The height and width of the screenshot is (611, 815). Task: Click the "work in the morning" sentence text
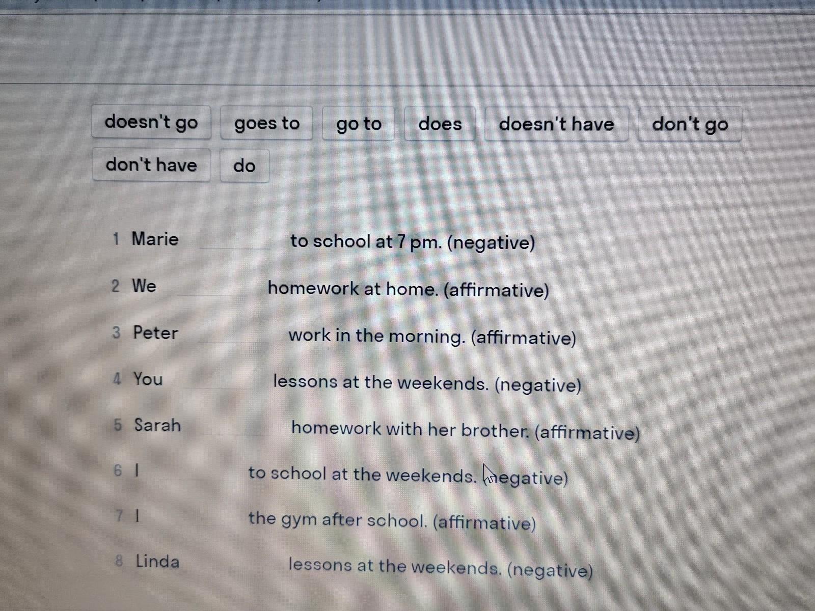(x=432, y=337)
